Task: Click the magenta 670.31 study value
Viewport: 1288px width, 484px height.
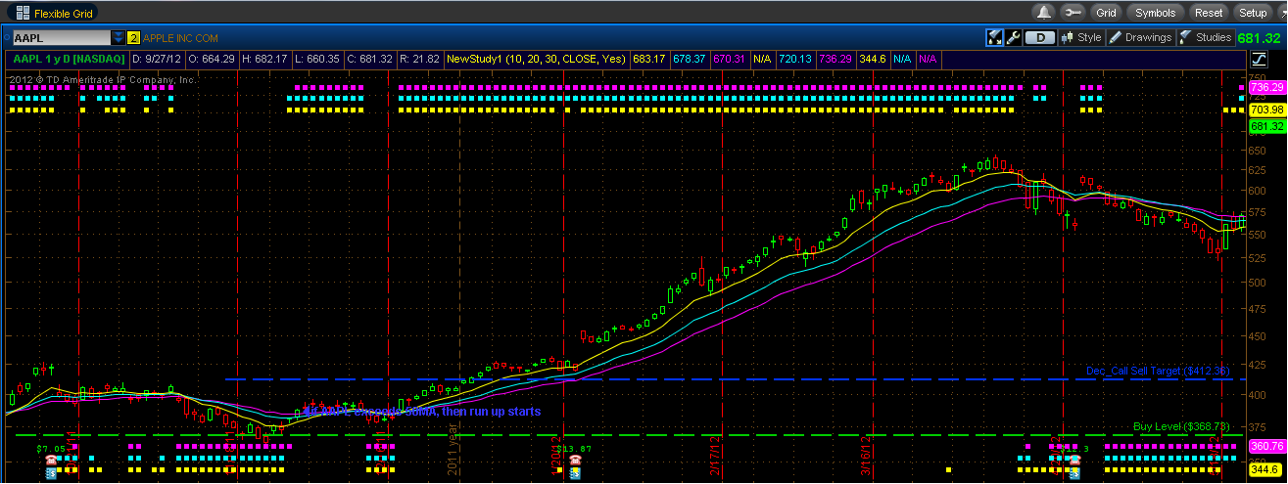Action: (x=729, y=59)
